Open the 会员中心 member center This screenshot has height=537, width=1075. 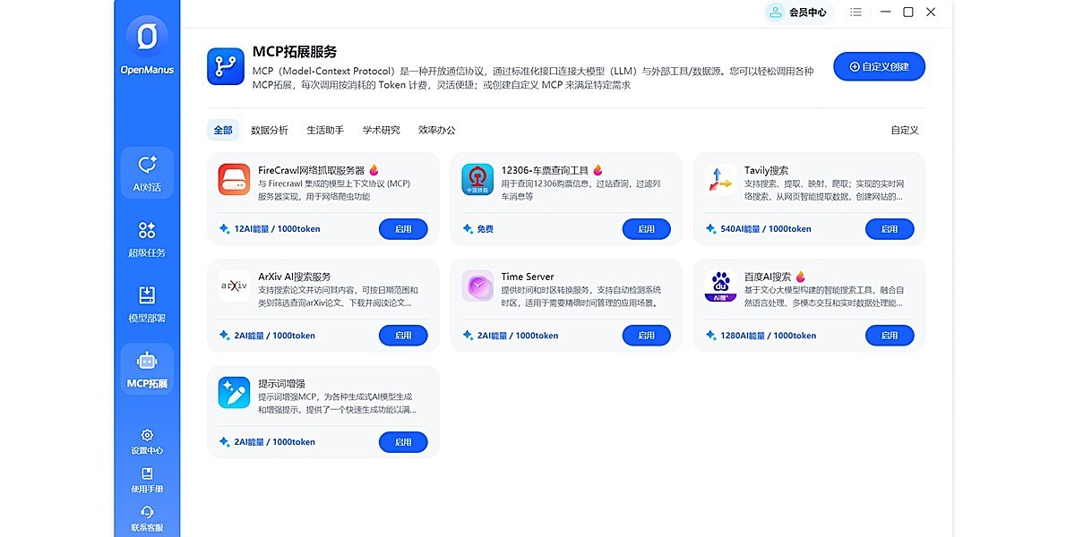coord(797,13)
